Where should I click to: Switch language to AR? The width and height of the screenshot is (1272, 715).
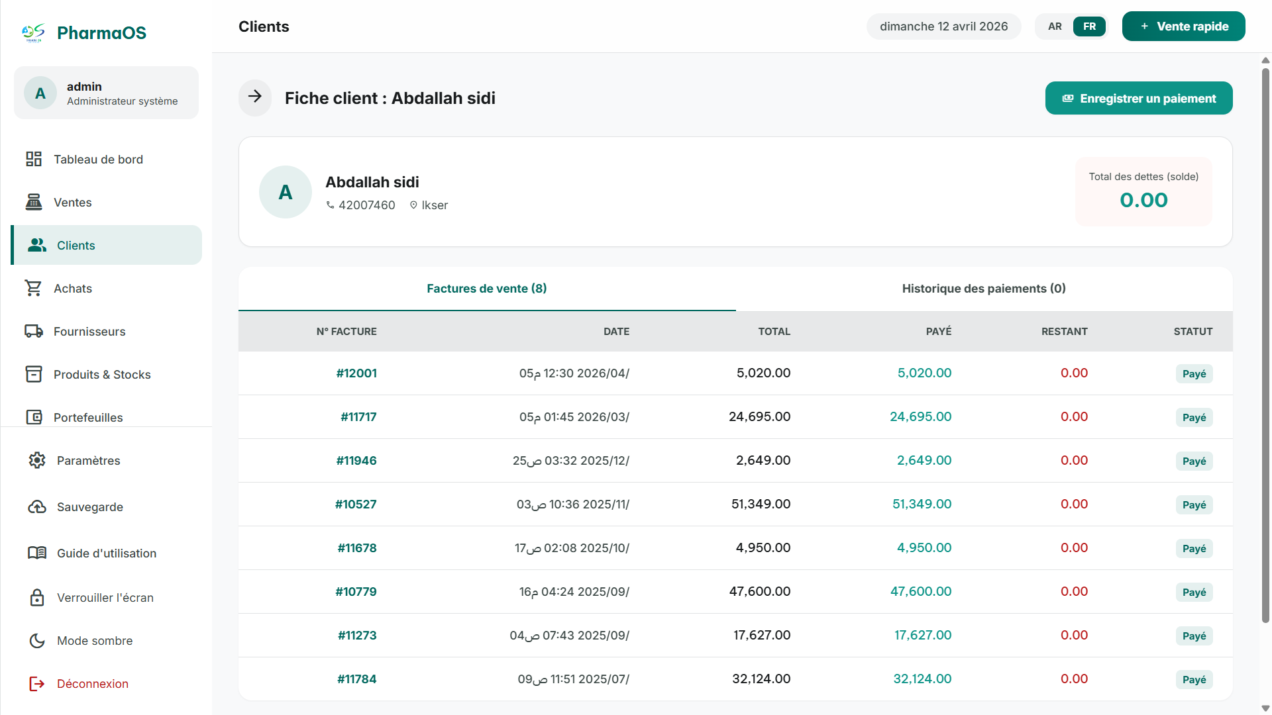pyautogui.click(x=1055, y=26)
